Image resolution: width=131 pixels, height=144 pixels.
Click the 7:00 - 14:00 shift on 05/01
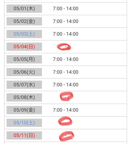66,9
